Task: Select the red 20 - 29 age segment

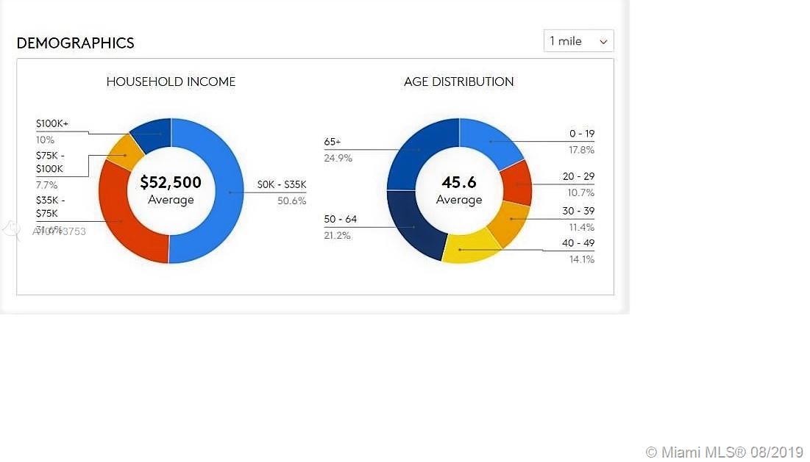Action: (516, 183)
